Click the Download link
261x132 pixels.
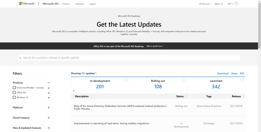click(223, 73)
